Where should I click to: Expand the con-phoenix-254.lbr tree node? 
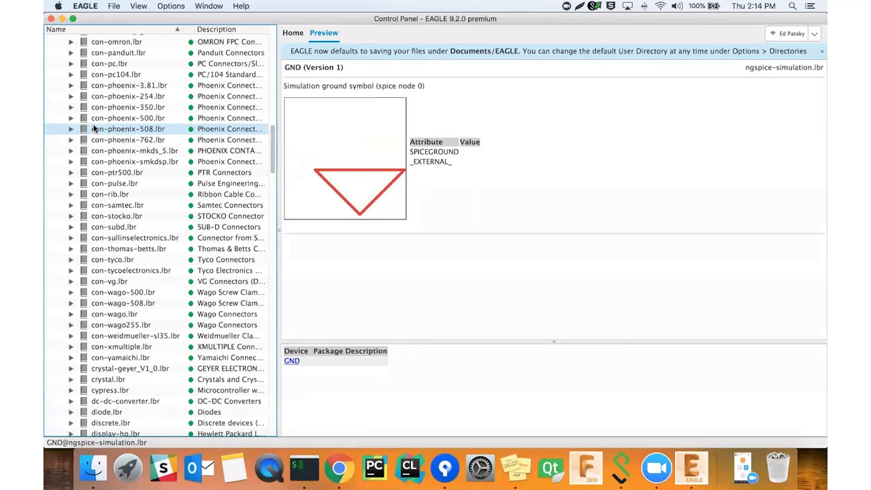tap(71, 96)
